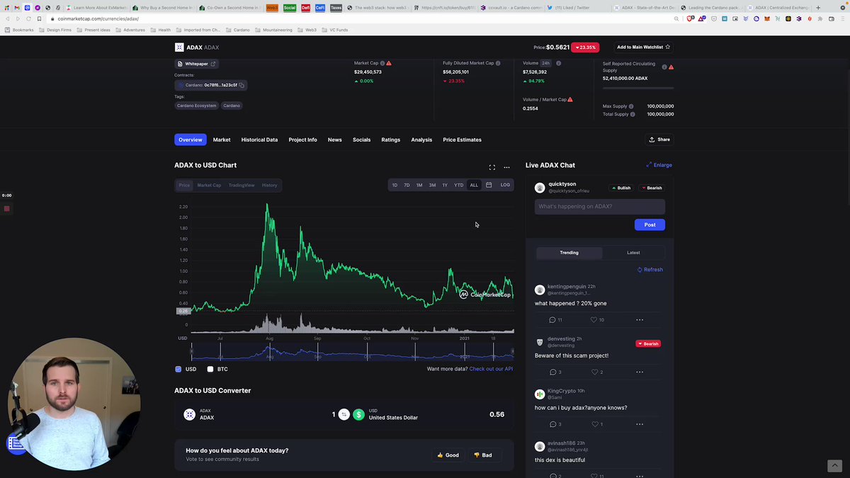
Task: Click the Max Supply info icon
Action: (631, 106)
